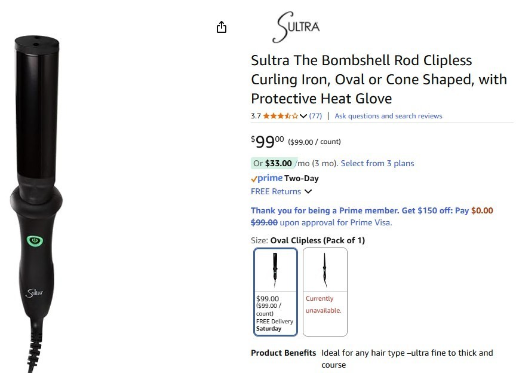Select the unavailable cone-shaped size option
Viewport: 516px width, 373px height.
click(x=325, y=292)
